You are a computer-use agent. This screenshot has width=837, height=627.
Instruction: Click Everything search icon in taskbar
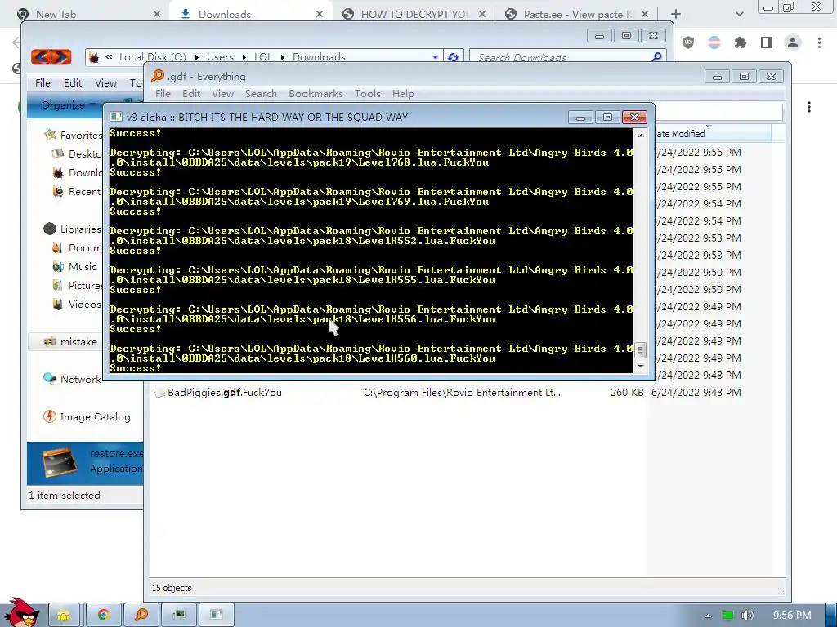(141, 616)
